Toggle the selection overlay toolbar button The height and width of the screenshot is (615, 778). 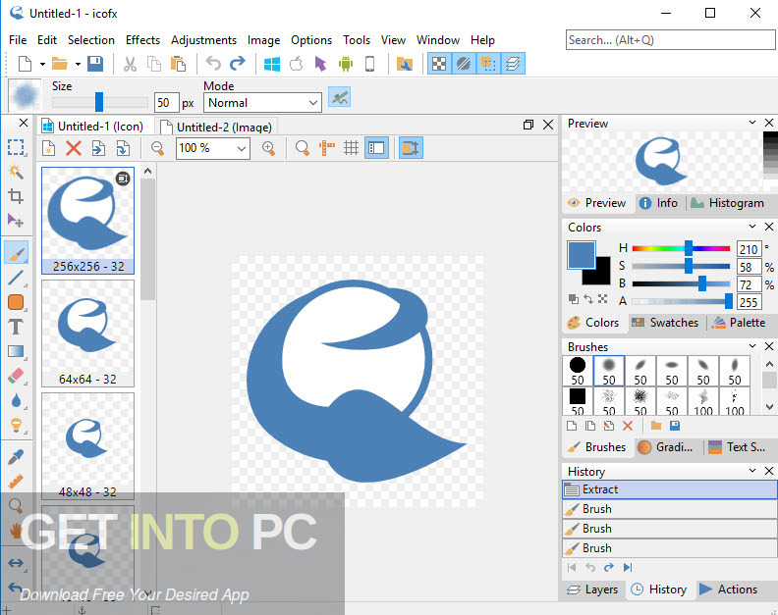488,64
